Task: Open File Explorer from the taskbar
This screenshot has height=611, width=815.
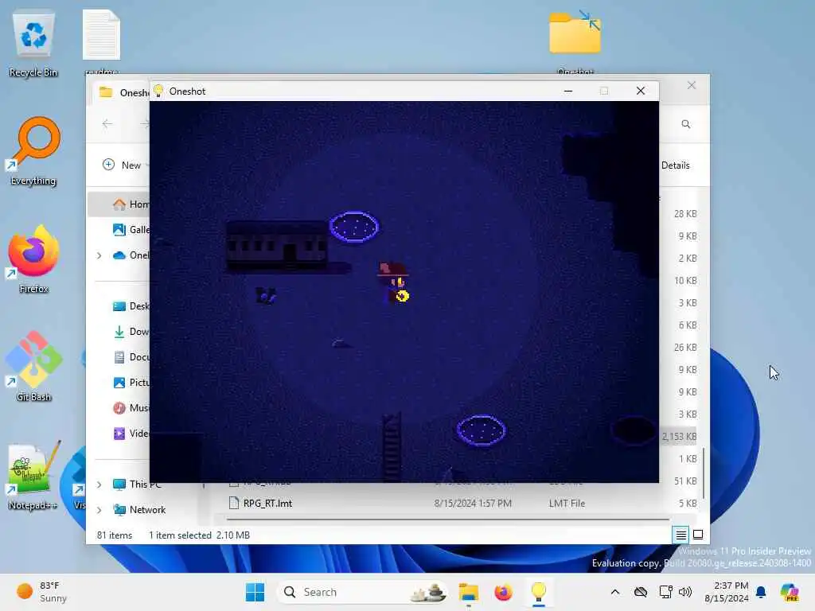Action: (x=468, y=592)
